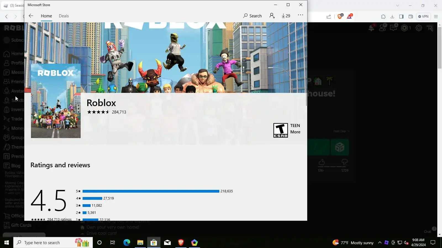Open Roblox notifications bell in browser
This screenshot has width=442, height=248.
(x=372, y=28)
